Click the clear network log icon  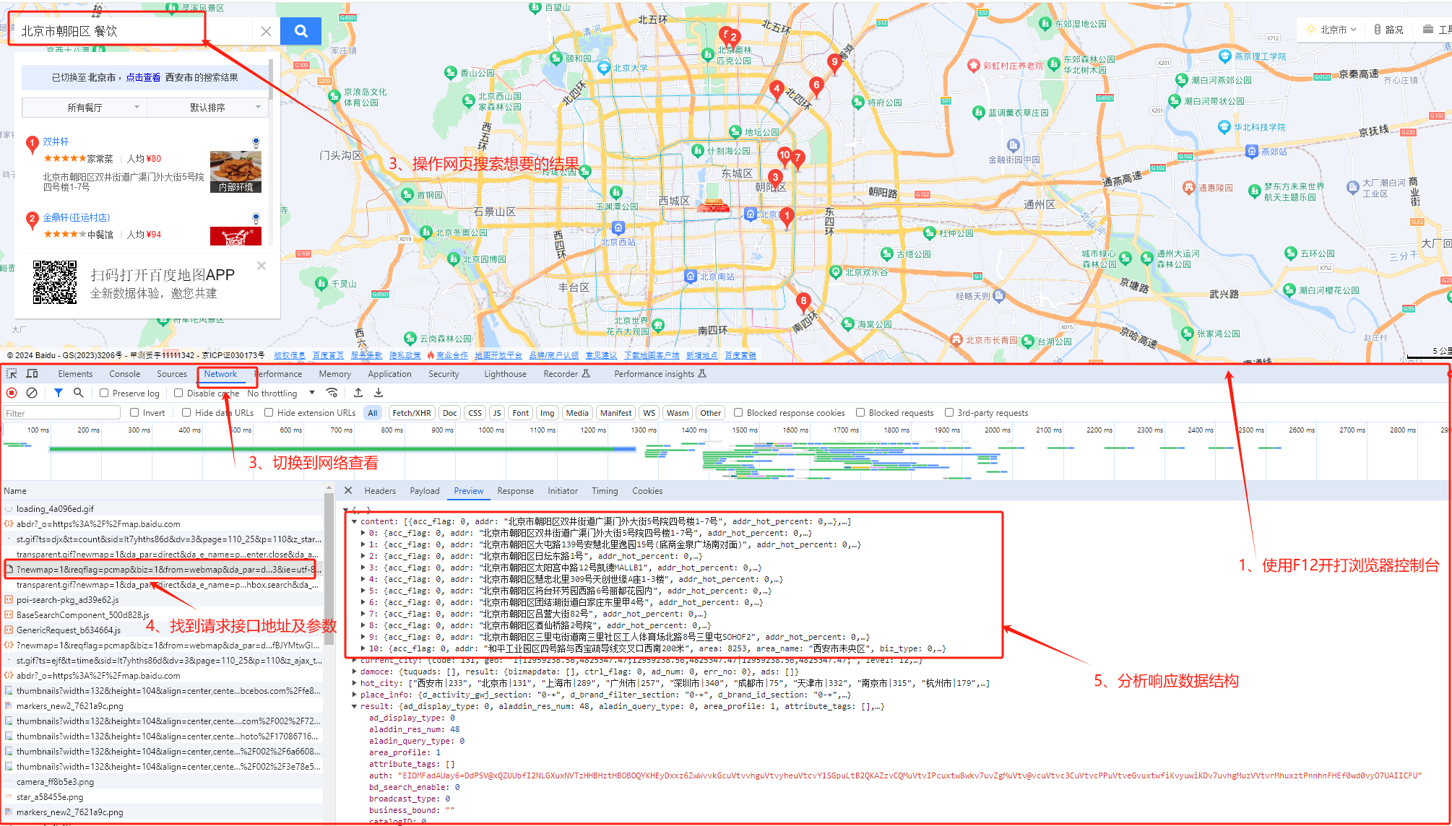[32, 393]
